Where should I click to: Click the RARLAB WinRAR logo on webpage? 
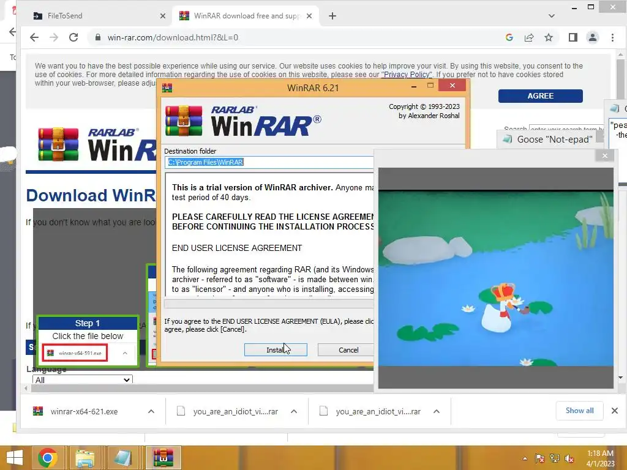click(x=96, y=144)
